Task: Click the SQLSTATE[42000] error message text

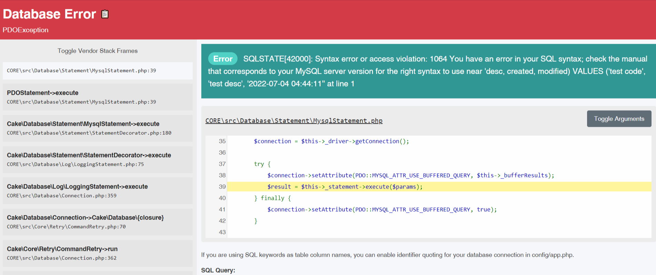Action: (427, 71)
